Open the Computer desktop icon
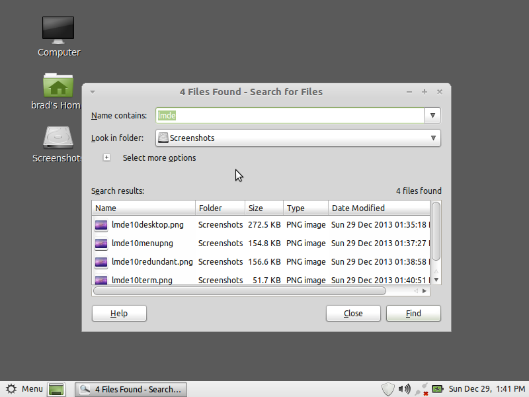Screen dimensions: 529x397 click(58, 30)
